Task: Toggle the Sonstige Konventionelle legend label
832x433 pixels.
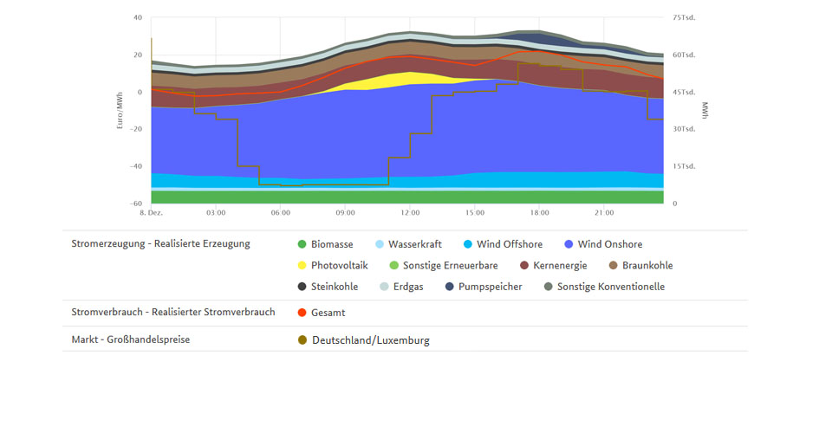Action: pos(611,287)
